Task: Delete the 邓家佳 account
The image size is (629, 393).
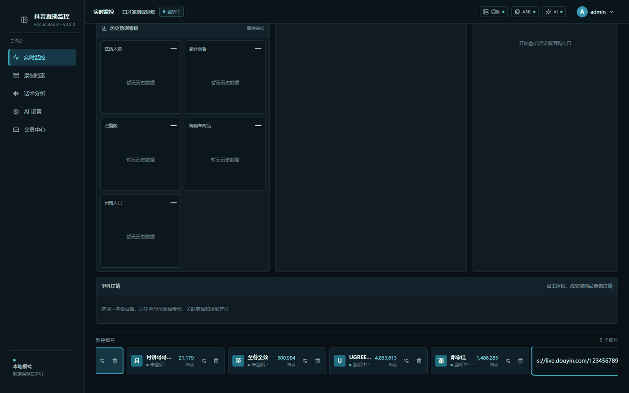Action: tap(520, 361)
